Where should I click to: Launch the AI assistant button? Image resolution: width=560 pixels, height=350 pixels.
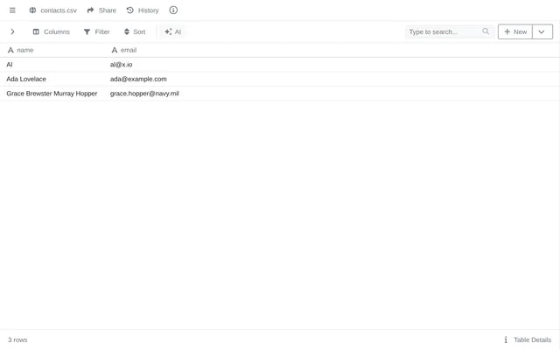pos(173,31)
